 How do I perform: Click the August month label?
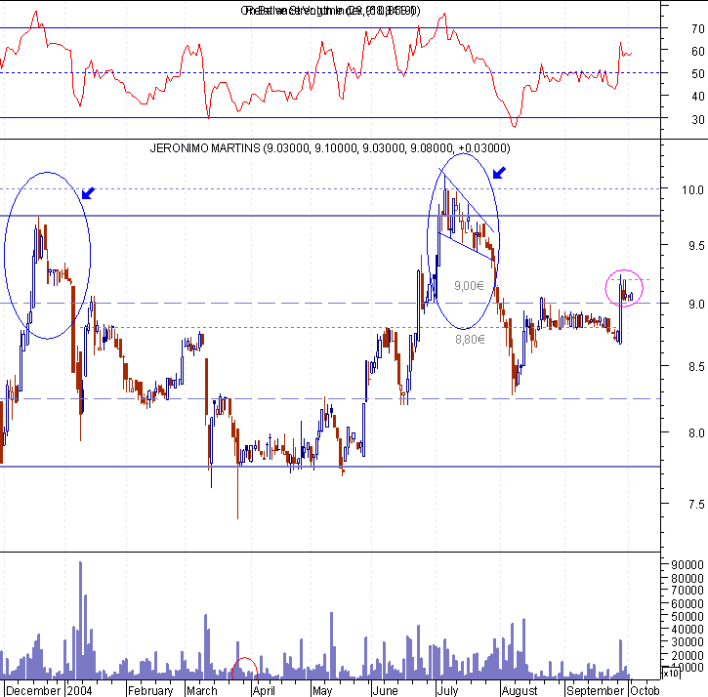coord(520,691)
